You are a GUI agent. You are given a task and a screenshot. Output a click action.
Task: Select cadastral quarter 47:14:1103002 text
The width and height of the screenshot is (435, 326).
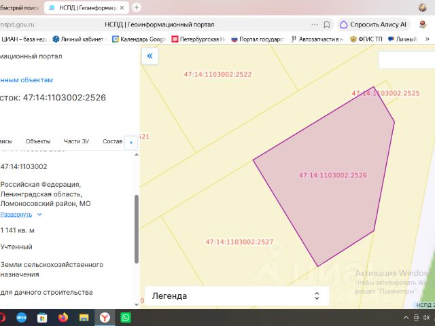(x=24, y=166)
